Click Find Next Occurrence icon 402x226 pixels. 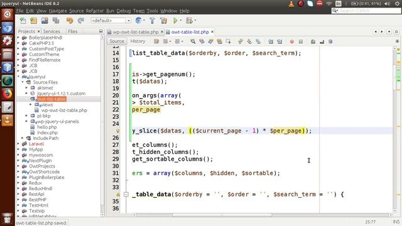[210, 41]
